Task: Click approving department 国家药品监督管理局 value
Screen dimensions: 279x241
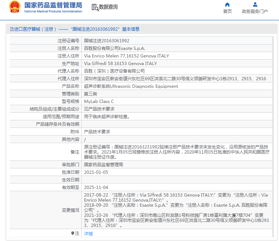Action: tap(103, 165)
